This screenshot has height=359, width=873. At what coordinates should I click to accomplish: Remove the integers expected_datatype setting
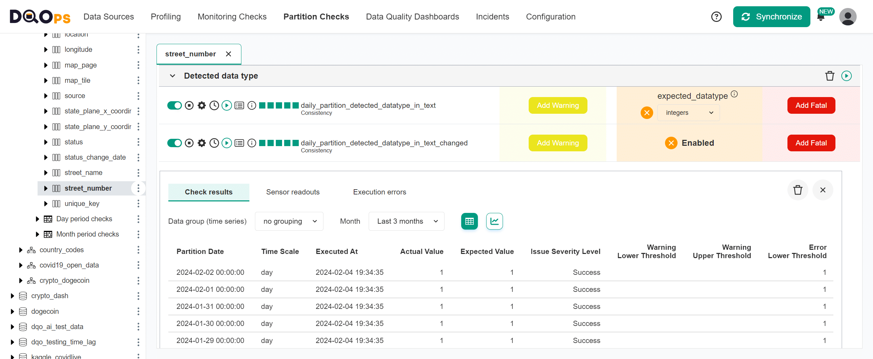coord(647,112)
